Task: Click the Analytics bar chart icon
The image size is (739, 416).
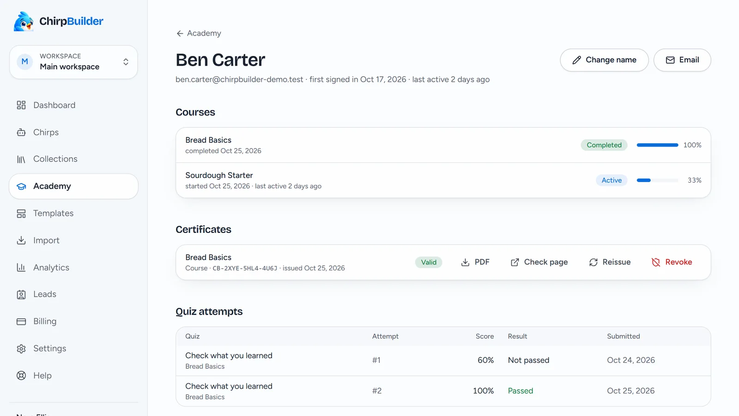Action: click(x=21, y=268)
